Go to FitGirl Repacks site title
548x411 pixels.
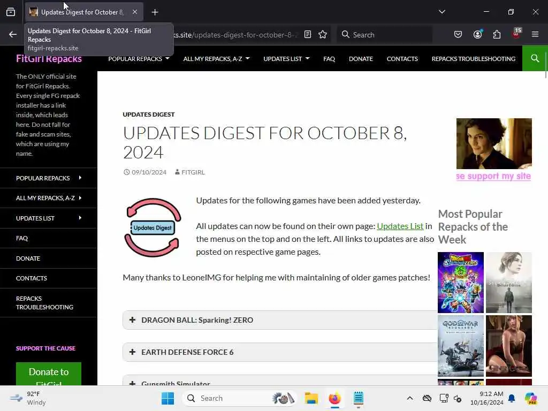49,59
